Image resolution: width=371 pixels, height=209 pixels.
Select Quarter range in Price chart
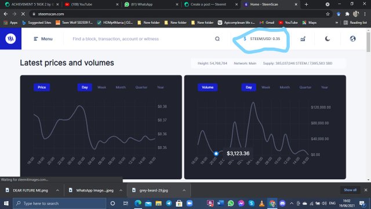pyautogui.click(x=141, y=87)
